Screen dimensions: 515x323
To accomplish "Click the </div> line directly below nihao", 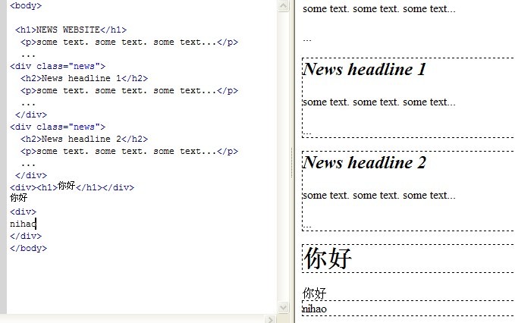I will coord(26,236).
